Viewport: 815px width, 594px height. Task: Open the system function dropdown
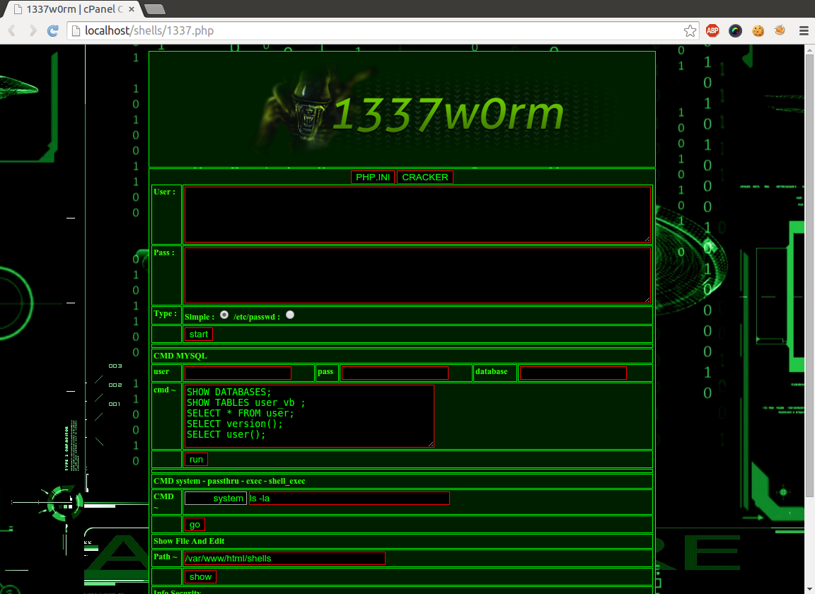click(x=216, y=499)
